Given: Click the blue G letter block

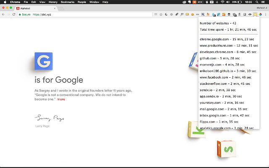Looking at the screenshot, I should [x=44, y=61].
